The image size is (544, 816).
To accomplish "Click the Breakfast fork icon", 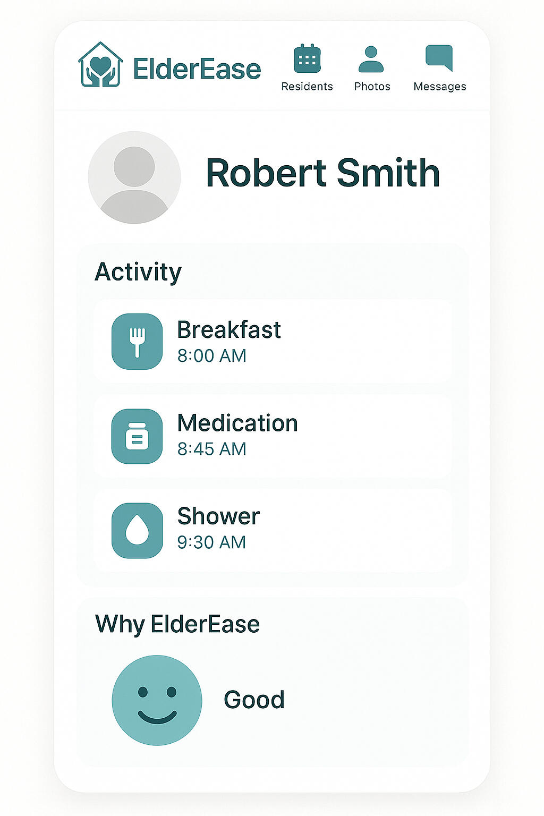I will 137,342.
